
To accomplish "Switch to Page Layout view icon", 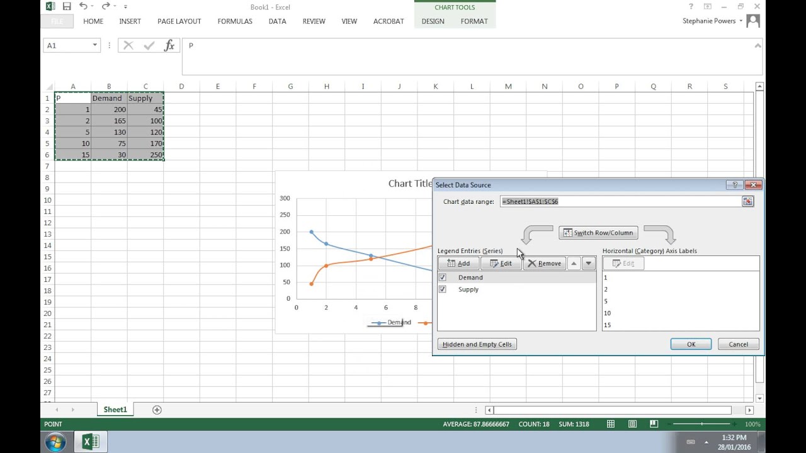I will pos(632,424).
